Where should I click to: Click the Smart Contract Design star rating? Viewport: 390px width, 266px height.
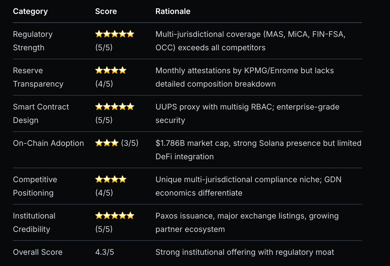(x=115, y=107)
